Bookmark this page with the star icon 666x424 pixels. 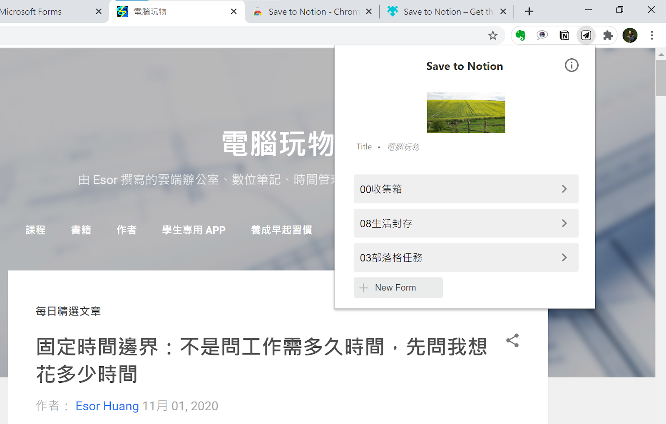point(493,35)
